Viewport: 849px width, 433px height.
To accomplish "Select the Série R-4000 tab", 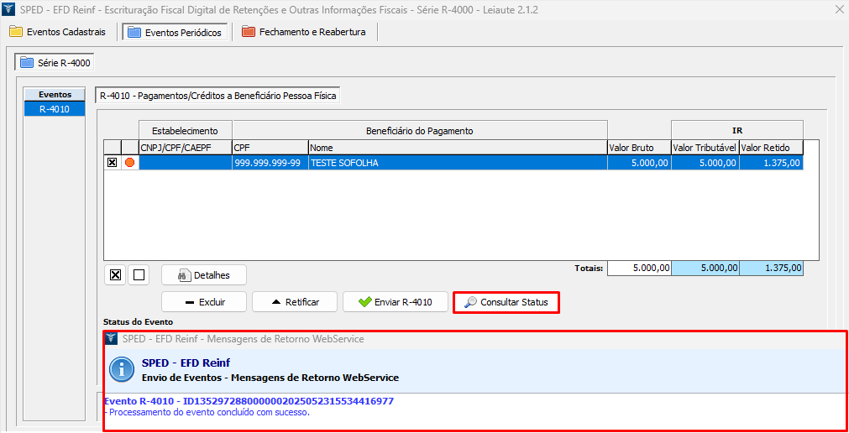I will pos(55,63).
